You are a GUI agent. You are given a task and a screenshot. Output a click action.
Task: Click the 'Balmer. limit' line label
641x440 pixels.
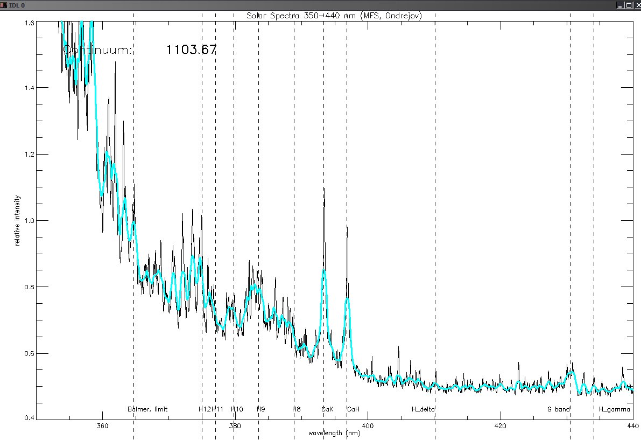pyautogui.click(x=147, y=409)
